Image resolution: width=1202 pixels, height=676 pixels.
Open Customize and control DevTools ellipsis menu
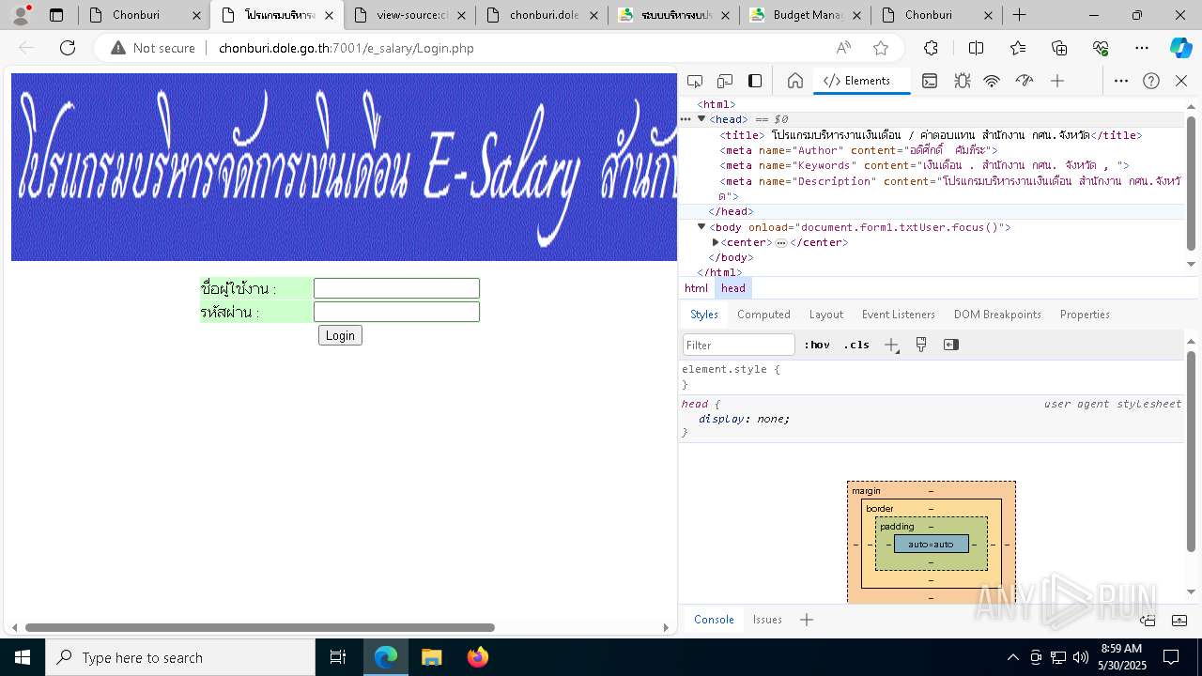1121,81
